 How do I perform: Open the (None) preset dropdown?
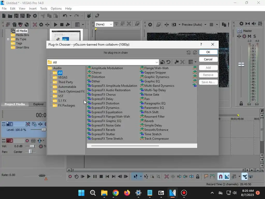(x=111, y=24)
